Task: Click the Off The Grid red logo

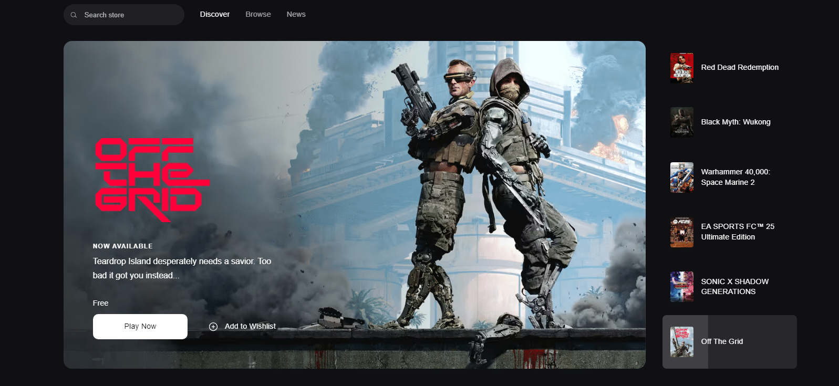Action: (x=152, y=180)
